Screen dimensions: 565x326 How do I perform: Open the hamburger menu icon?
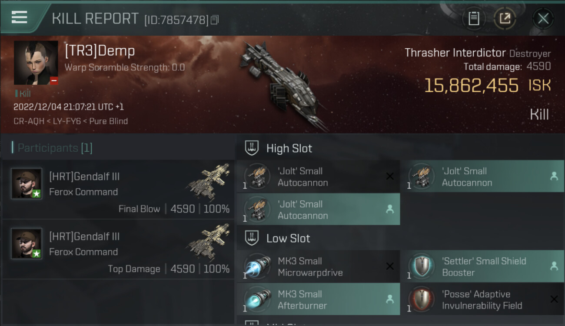coord(19,17)
